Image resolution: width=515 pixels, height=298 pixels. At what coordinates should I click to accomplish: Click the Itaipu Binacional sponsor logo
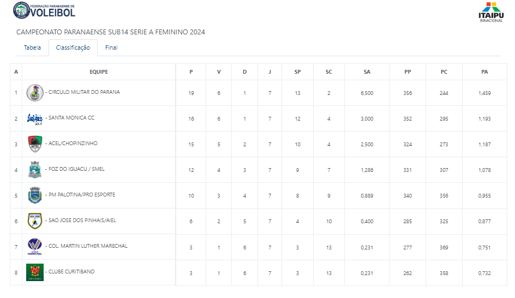tap(490, 12)
